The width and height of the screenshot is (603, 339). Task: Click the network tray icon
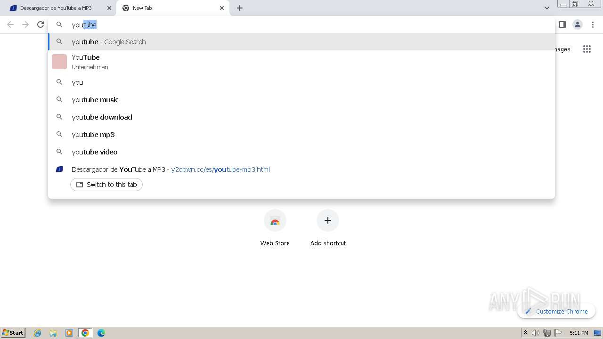point(547,333)
